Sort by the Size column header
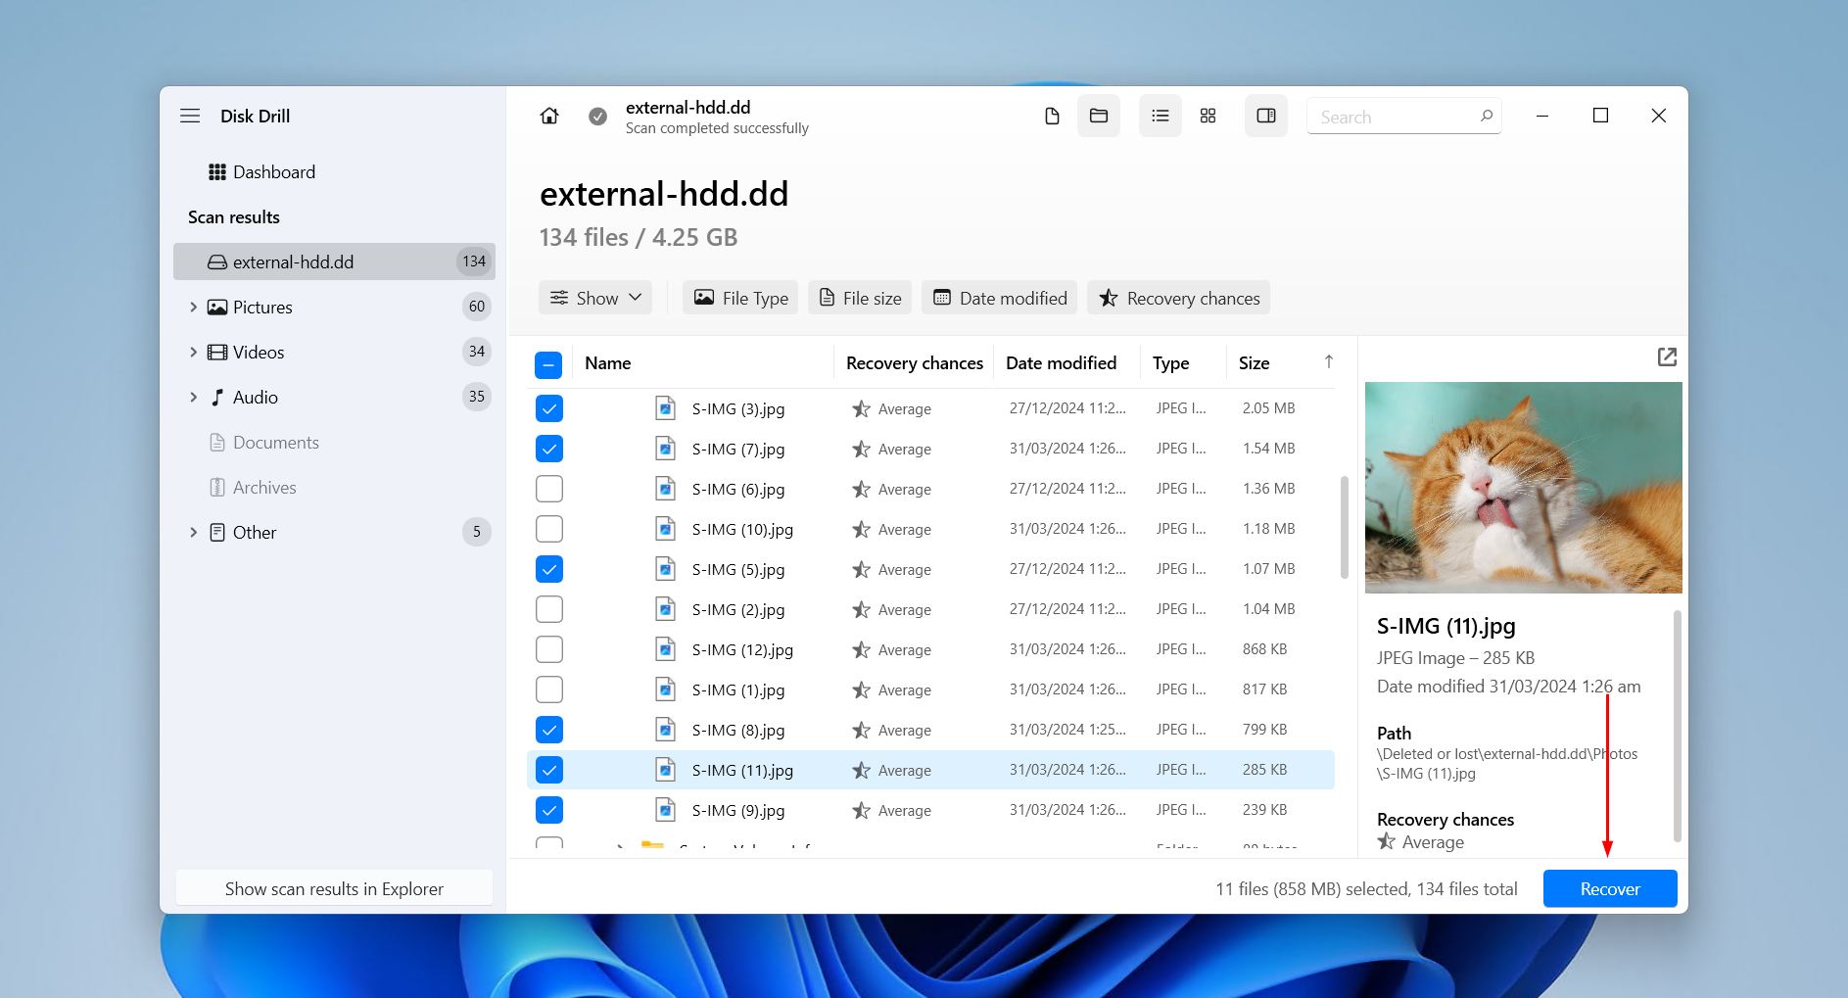Viewport: 1848px width, 998px height. [x=1254, y=362]
